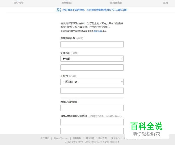Open the 腾讯招聘 footer link
The height and width of the screenshot is (145, 175).
(90, 138)
